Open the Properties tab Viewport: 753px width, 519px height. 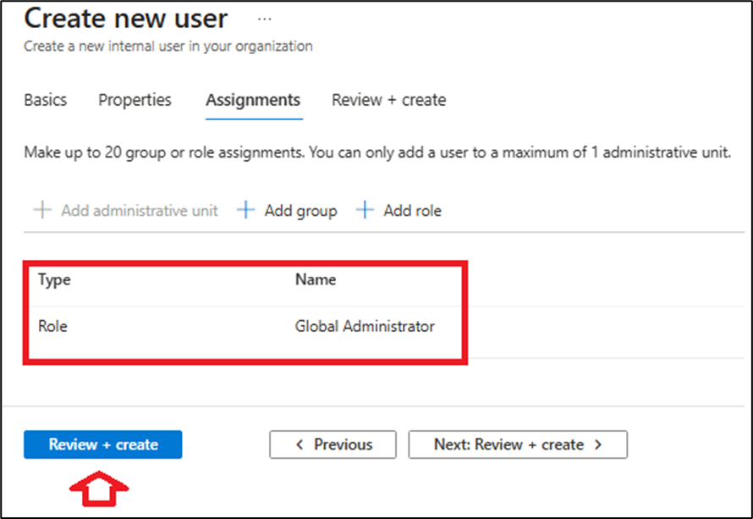point(135,100)
